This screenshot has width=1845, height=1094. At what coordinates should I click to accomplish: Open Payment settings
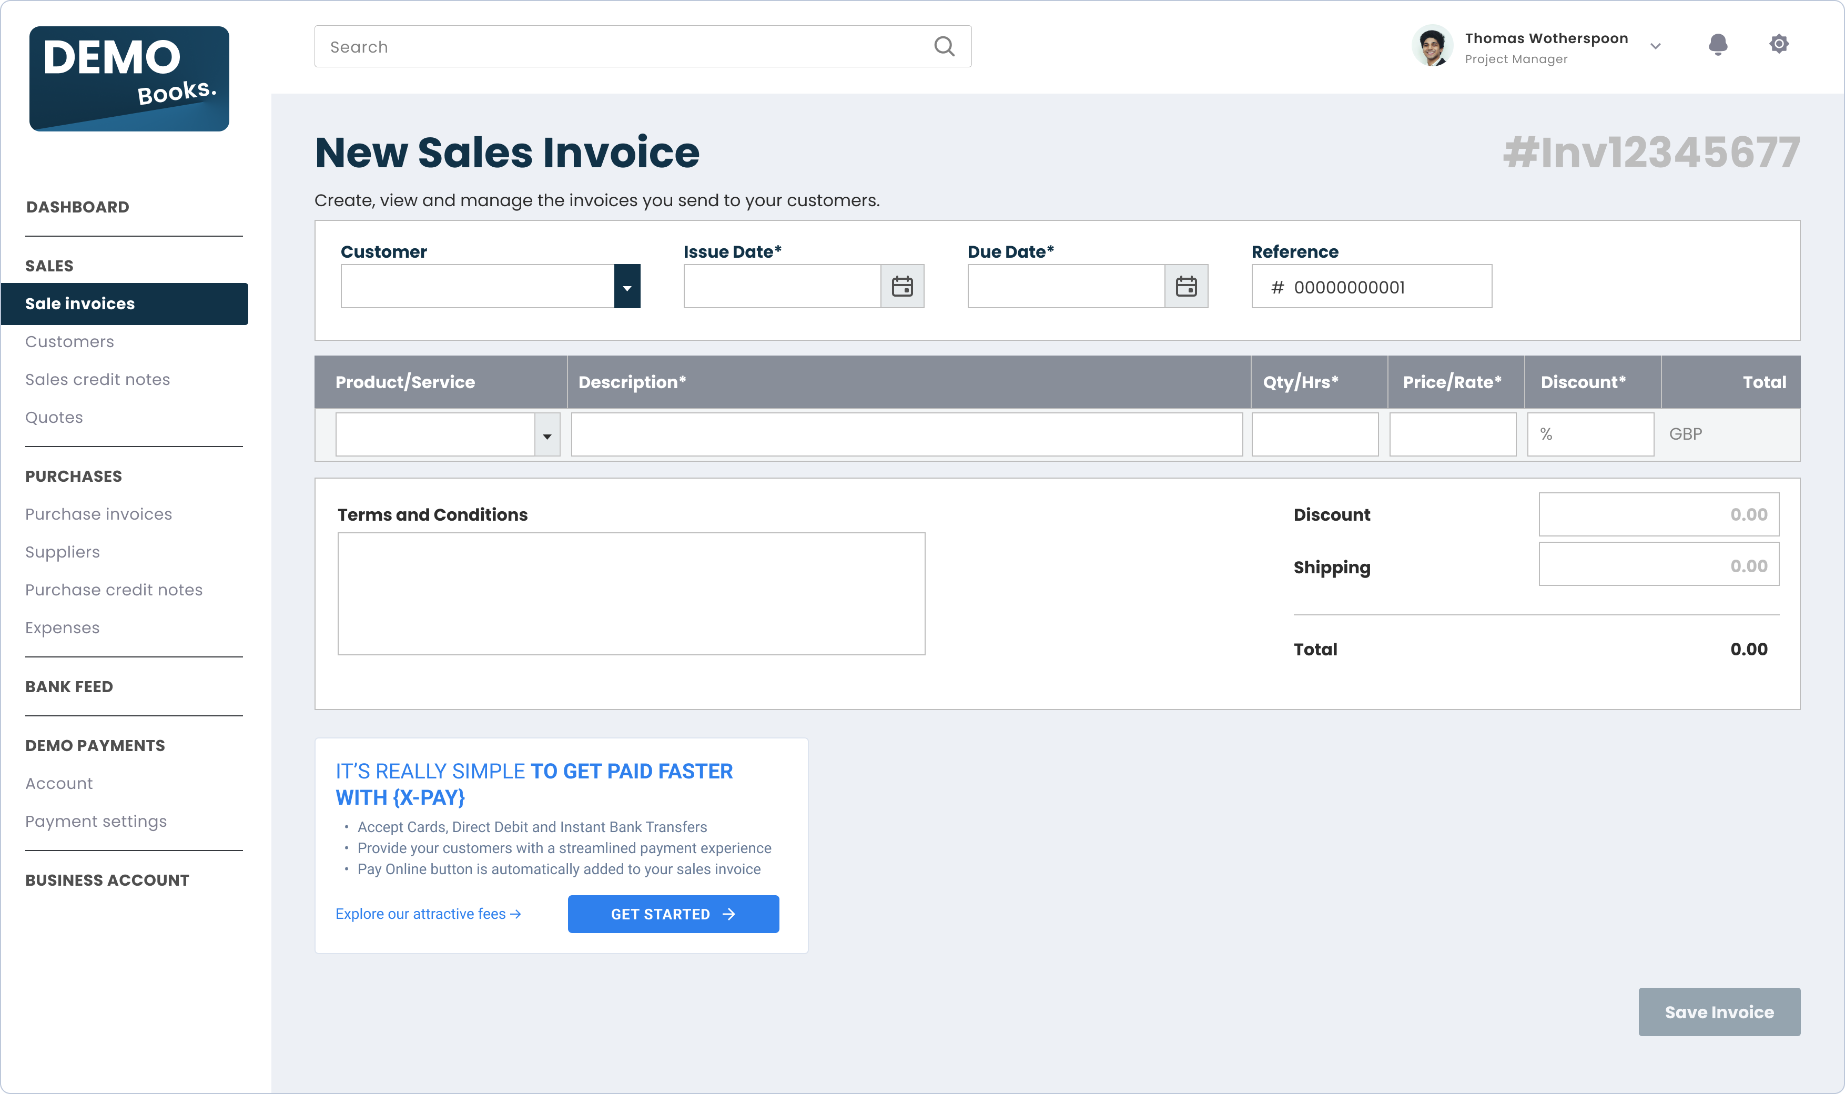click(96, 821)
